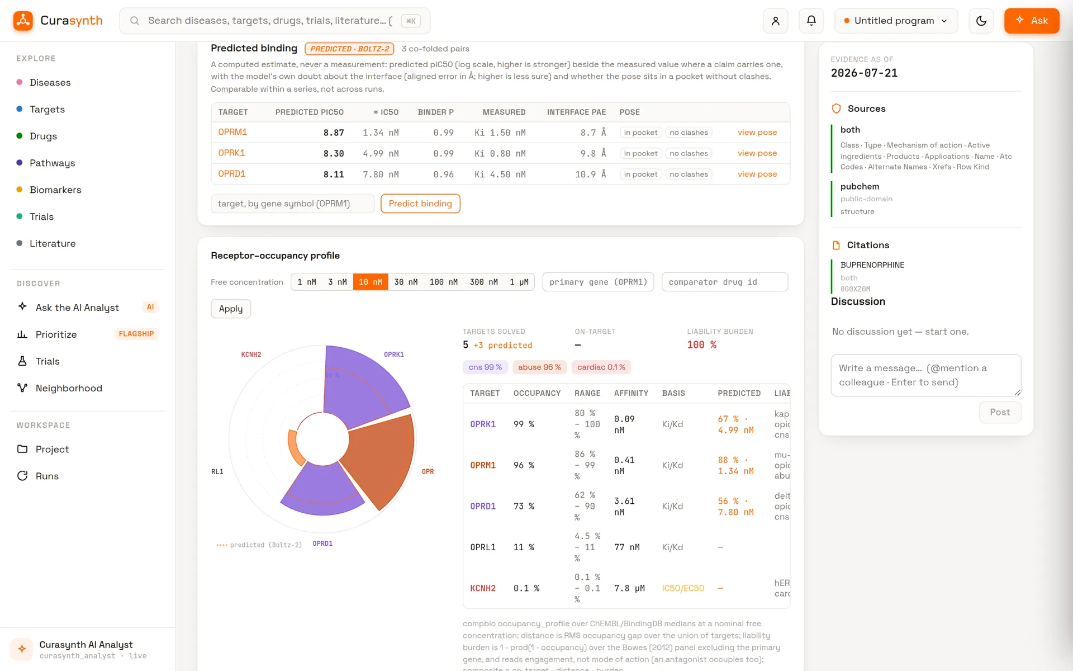
Task: Click the Predict binding button
Action: coord(420,204)
